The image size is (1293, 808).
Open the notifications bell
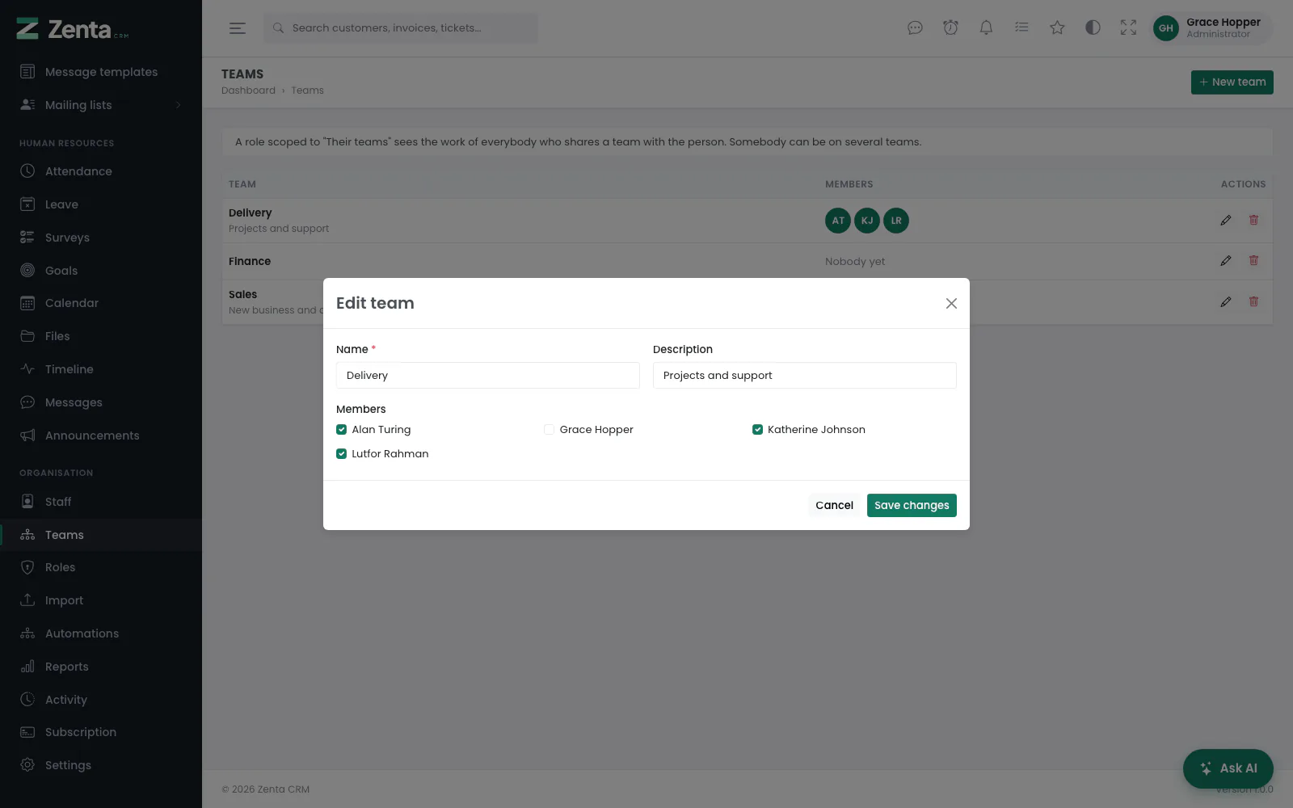[986, 28]
